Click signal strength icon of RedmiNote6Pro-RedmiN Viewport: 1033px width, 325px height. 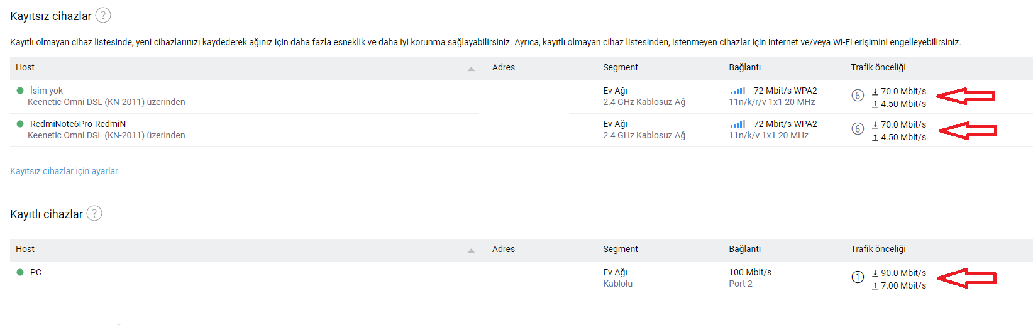(x=737, y=124)
